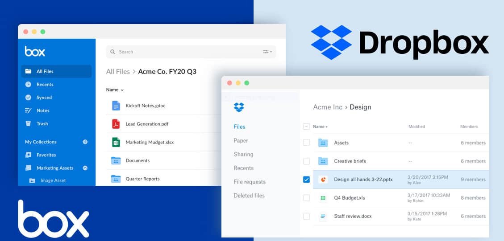Open Lead Generation.pdf file name
Viewport: 504px width, 241px height.
[147, 124]
